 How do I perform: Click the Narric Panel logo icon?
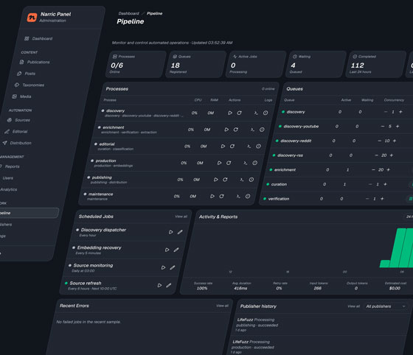pos(32,18)
